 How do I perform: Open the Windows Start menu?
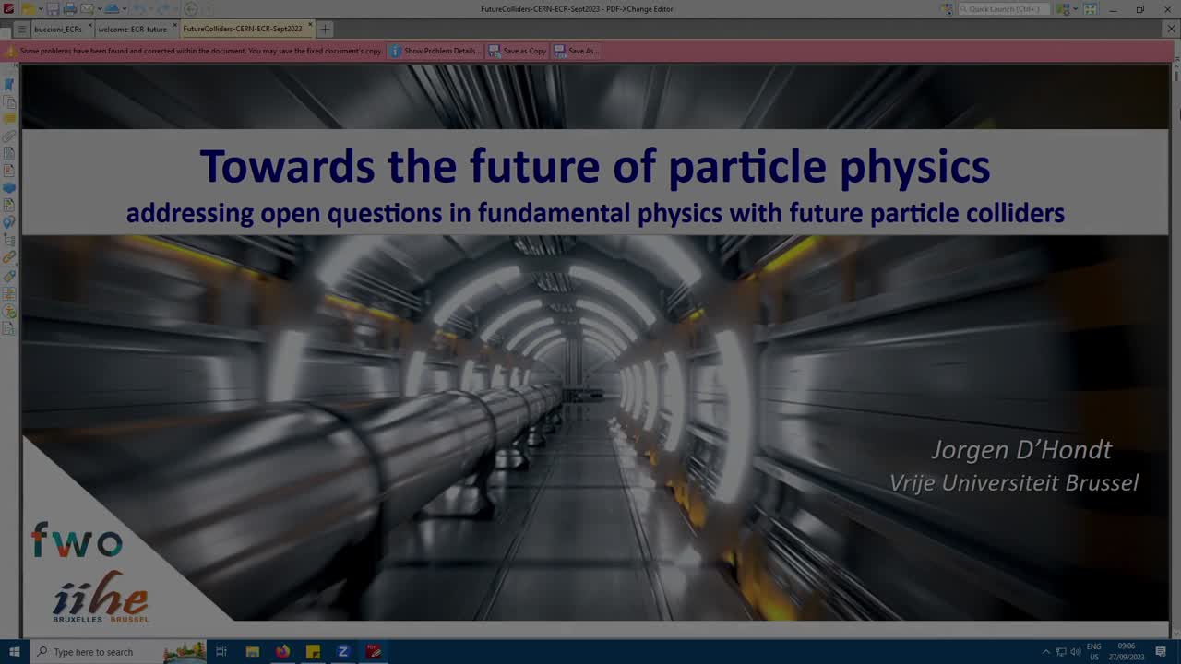coord(14,652)
